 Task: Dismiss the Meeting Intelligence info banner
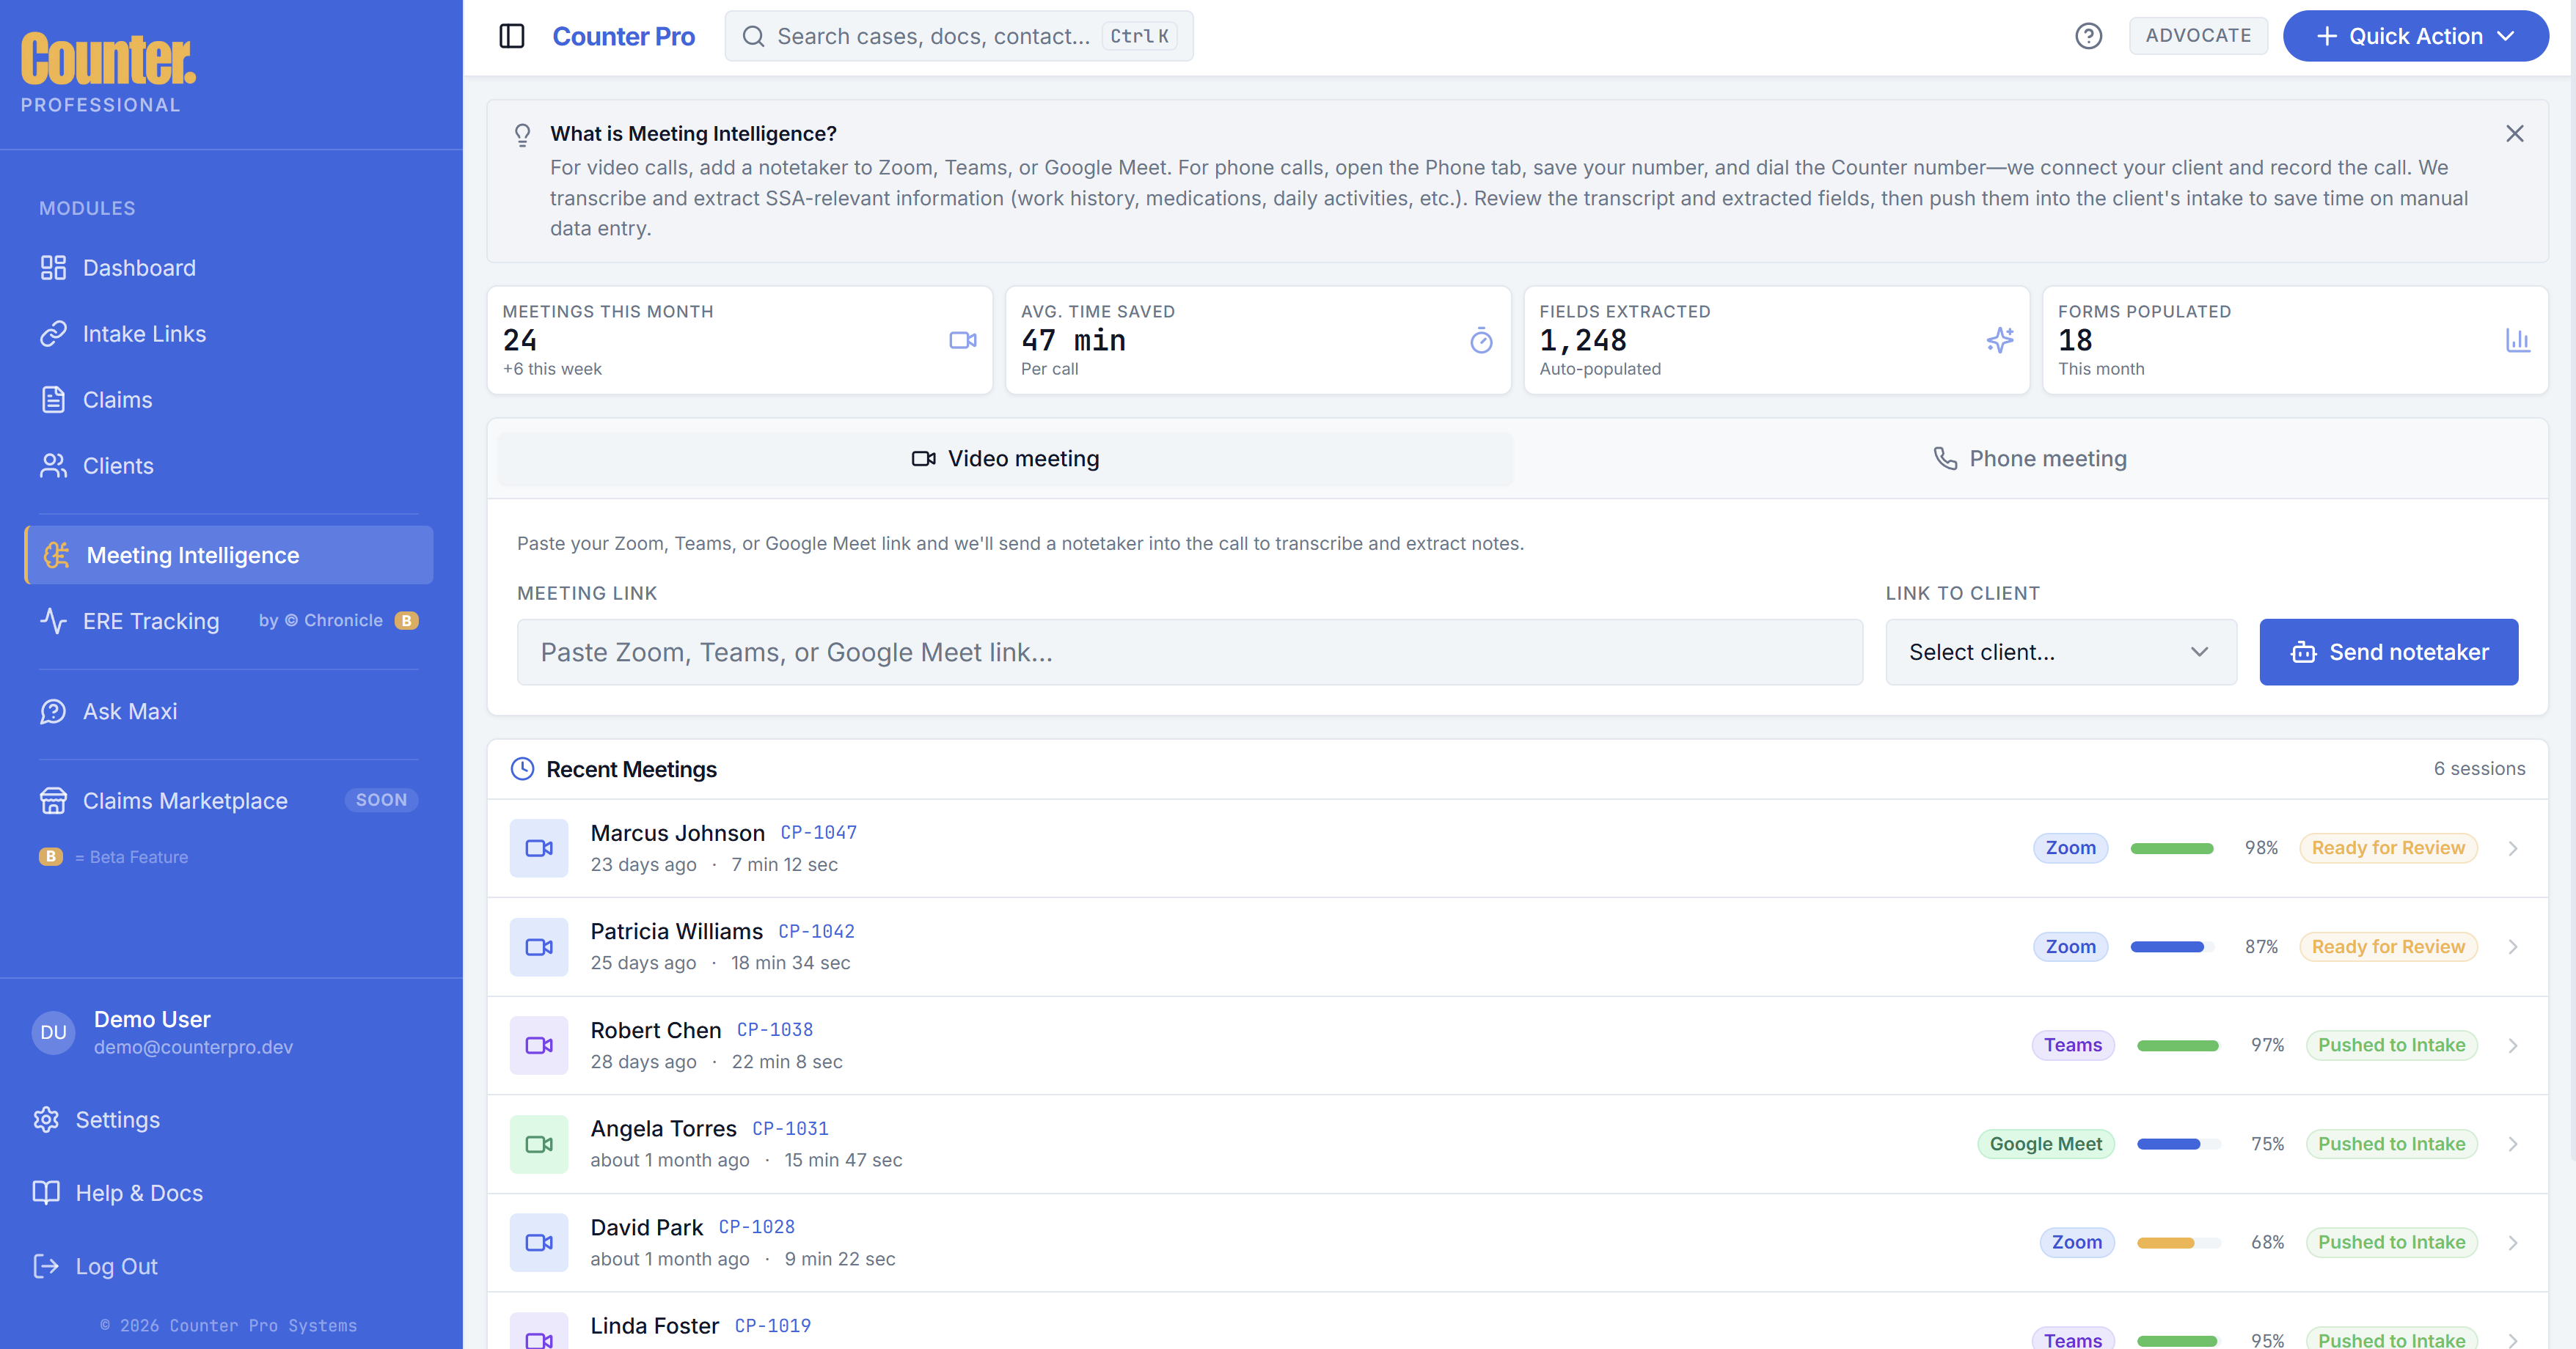pyautogui.click(x=2515, y=133)
